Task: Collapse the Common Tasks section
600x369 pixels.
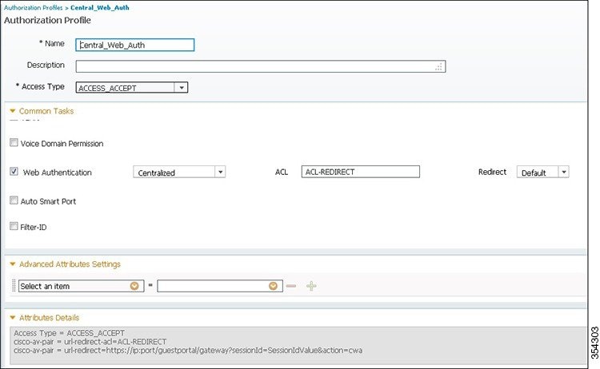Action: [x=12, y=111]
